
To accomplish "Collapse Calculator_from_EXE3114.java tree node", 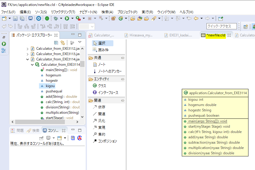I will [27, 60].
